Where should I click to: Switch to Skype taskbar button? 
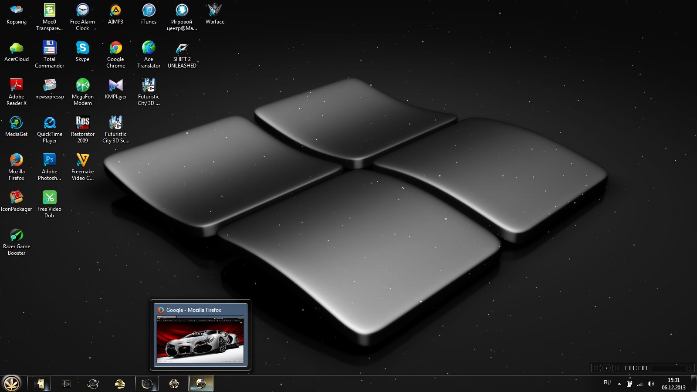(x=147, y=384)
